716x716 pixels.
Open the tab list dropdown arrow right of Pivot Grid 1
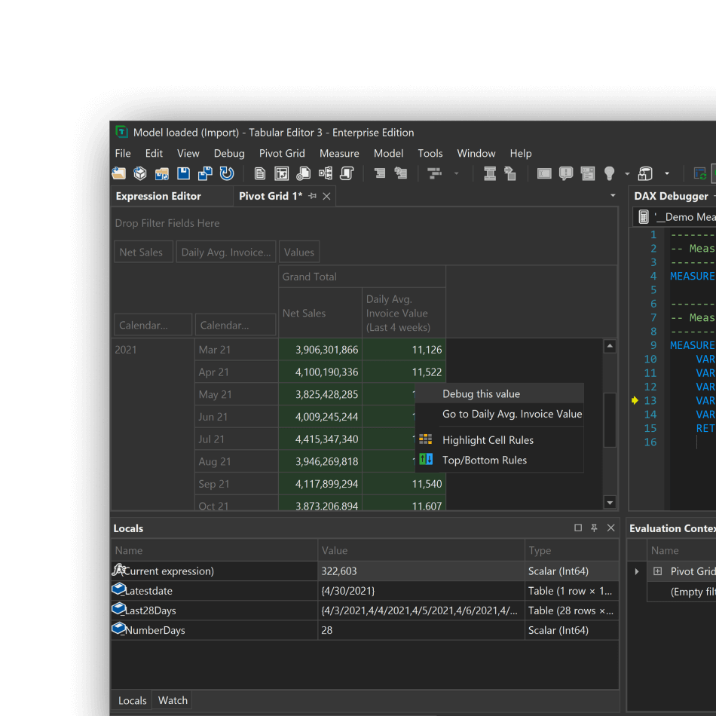[x=613, y=194]
